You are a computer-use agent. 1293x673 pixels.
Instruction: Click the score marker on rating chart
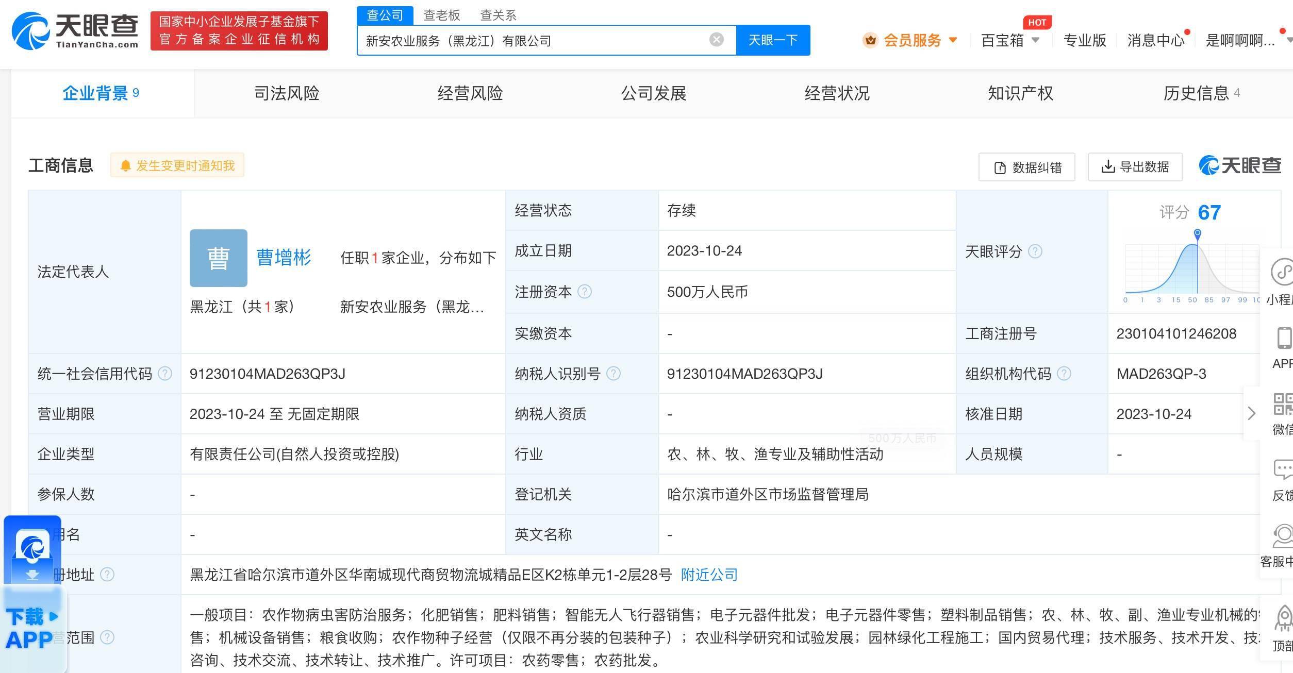(x=1198, y=234)
